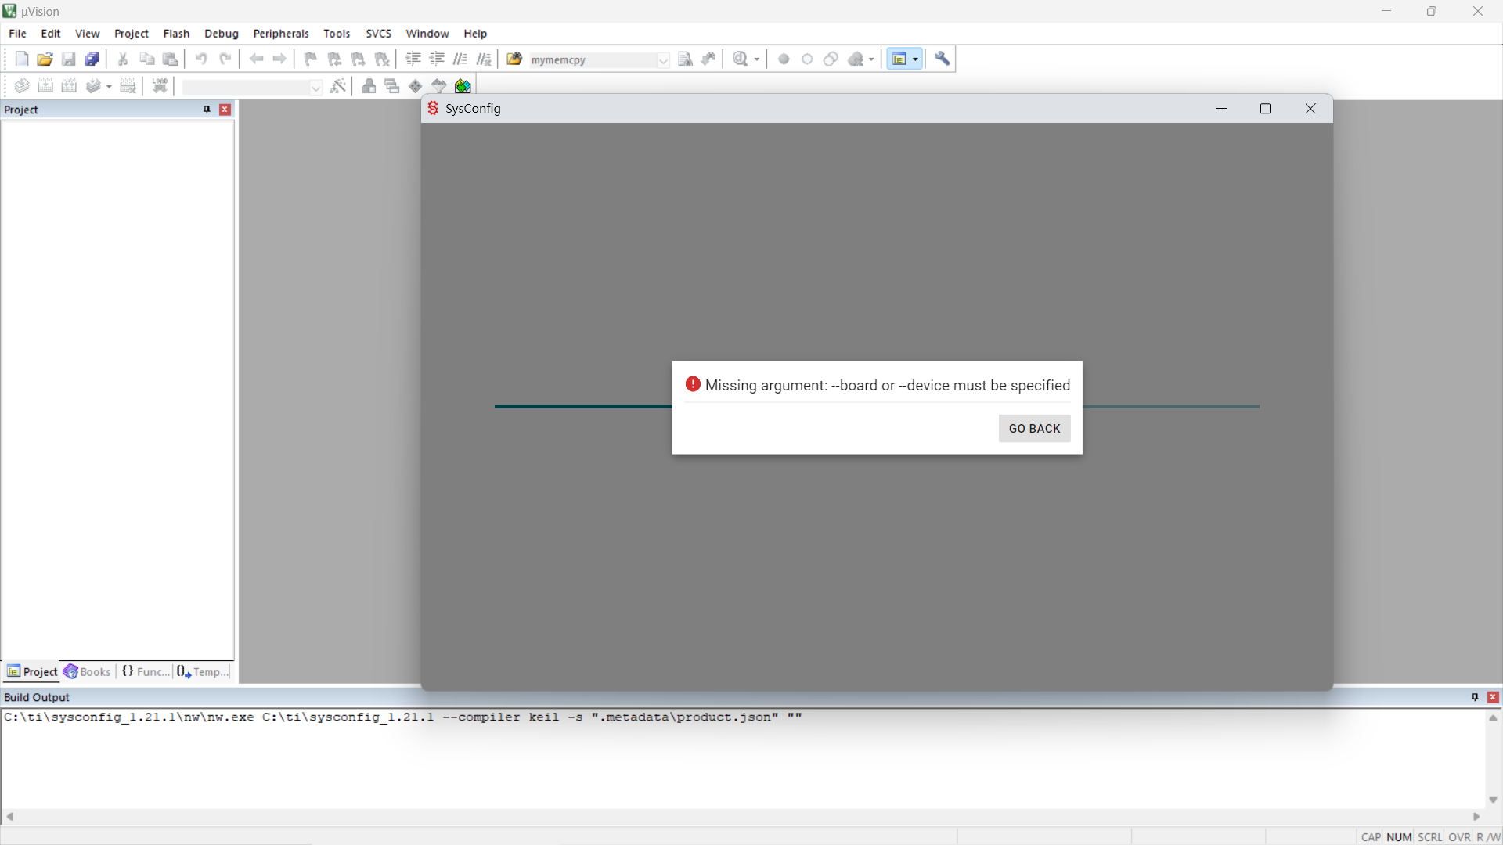This screenshot has height=845, width=1503.
Task: Disable all breakpoints with the double-circle icon
Action: click(x=831, y=59)
